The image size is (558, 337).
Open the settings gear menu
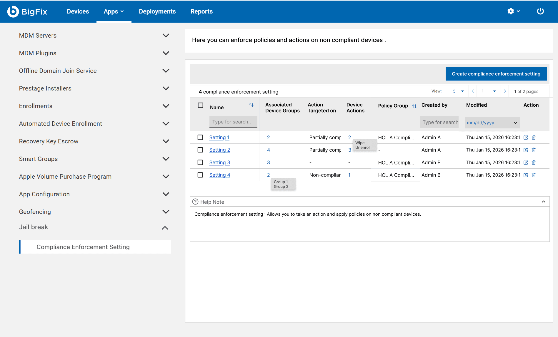click(514, 11)
